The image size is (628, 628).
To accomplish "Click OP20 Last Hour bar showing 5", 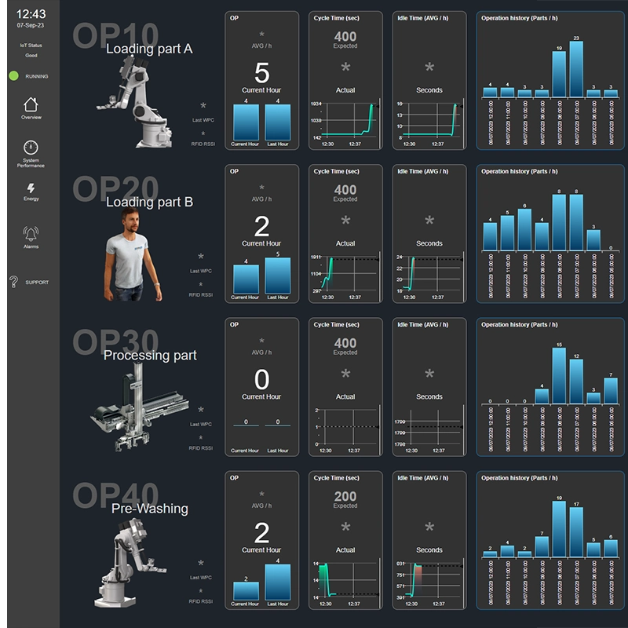I will pyautogui.click(x=277, y=275).
